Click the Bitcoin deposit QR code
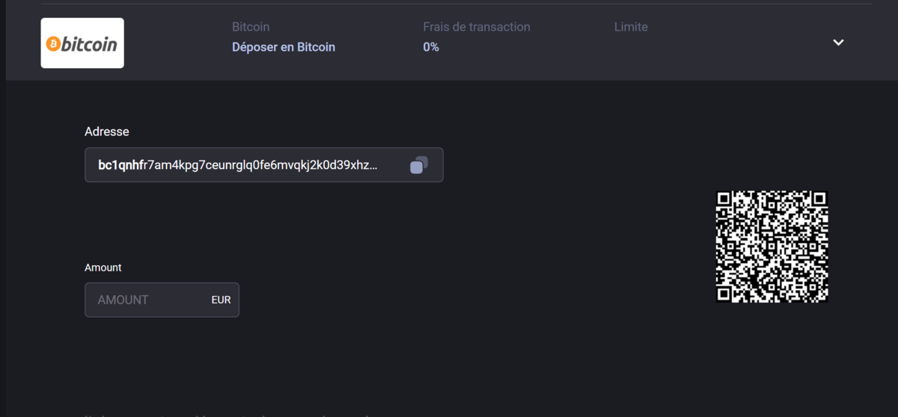Screen dimensions: 898x417 (772, 247)
